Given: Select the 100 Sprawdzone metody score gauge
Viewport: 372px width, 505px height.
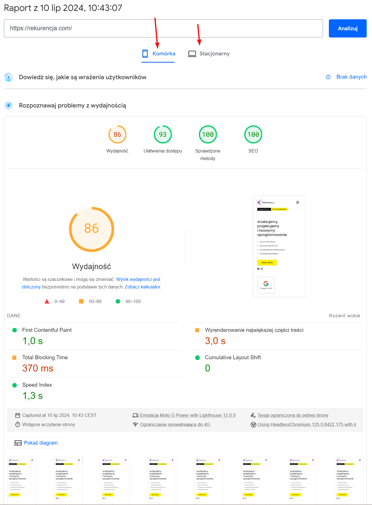Looking at the screenshot, I should (x=208, y=135).
